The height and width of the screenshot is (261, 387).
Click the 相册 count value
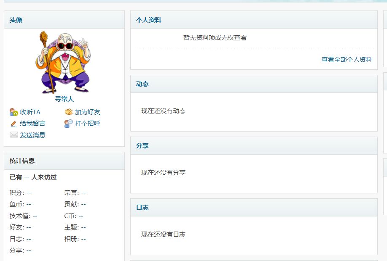pos(83,239)
